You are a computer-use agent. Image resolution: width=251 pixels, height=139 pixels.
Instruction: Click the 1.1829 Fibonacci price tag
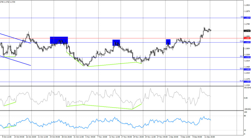click(247, 18)
